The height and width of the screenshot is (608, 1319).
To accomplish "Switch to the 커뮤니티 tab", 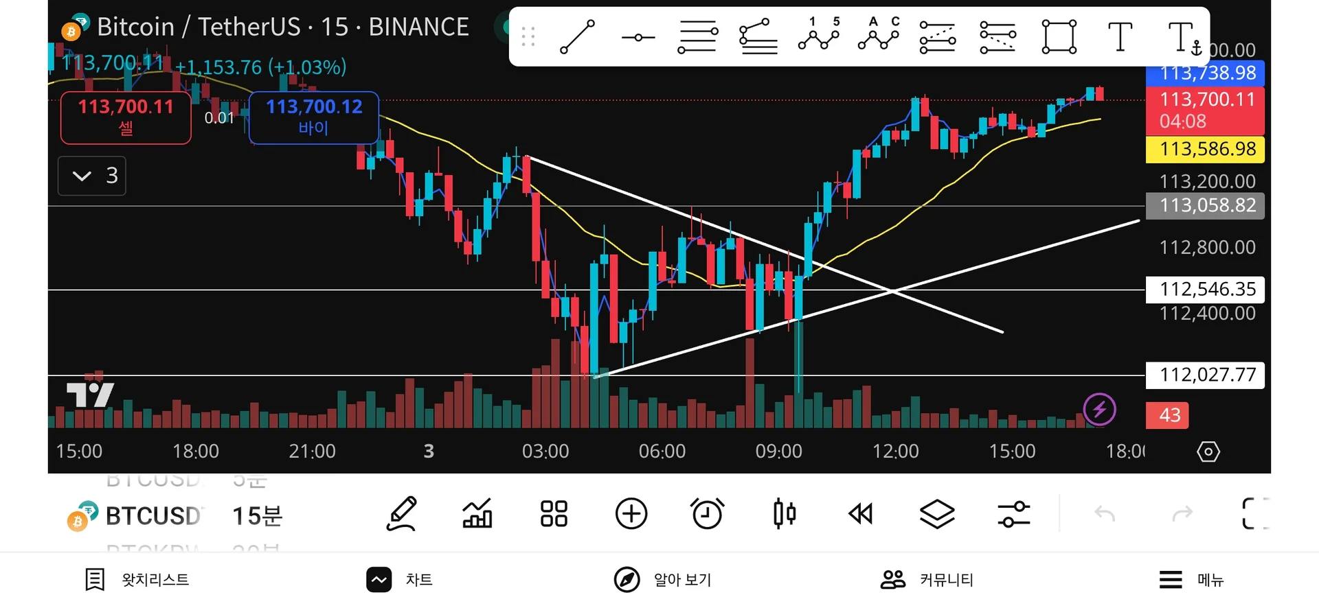I will click(x=927, y=580).
